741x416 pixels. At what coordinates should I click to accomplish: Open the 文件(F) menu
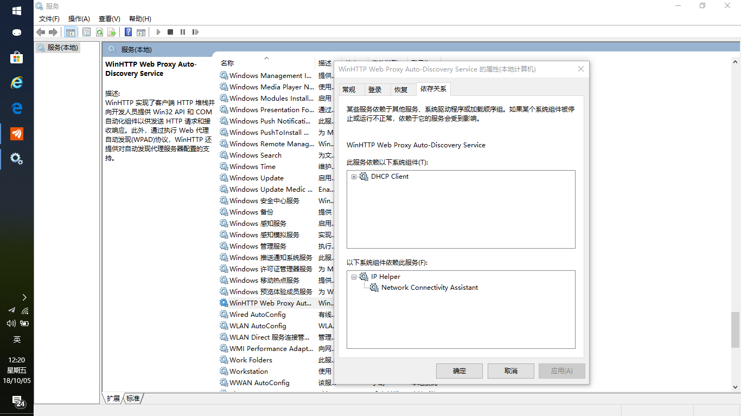[49, 19]
